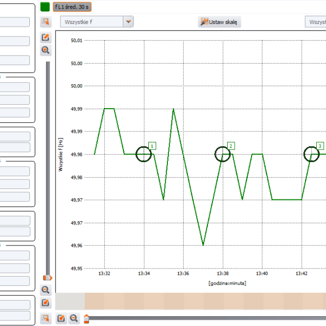The height and width of the screenshot is (326, 326).
Task: Click the green series color square
Action: (x=45, y=7)
